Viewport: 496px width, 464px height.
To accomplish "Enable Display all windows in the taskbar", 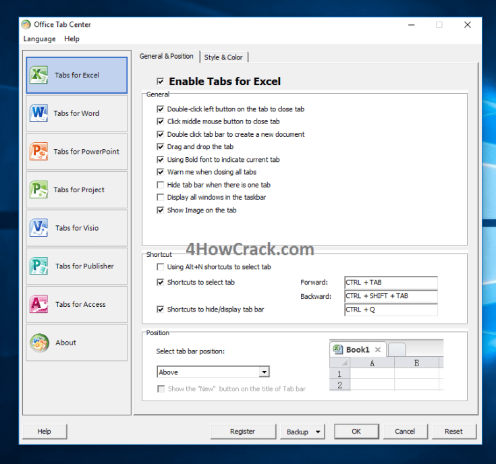I will [161, 197].
